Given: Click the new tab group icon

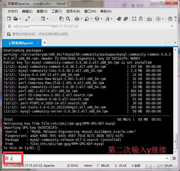Looking at the screenshot, I should coord(158,19).
